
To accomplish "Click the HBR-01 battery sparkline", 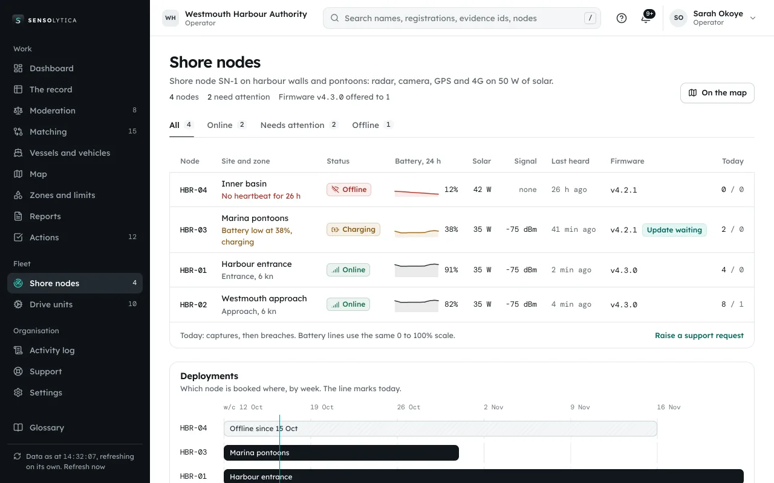I will (x=417, y=270).
